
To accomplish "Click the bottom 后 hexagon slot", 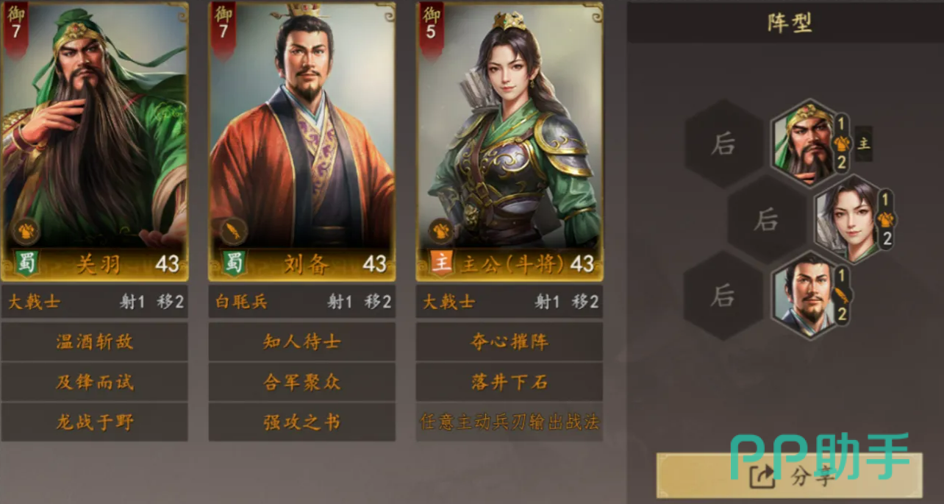I will pos(723,296).
